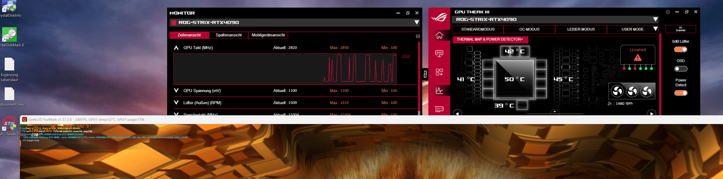Open the utilities download sidebar icon
Viewport: 723px width, 179px height.
pos(439,72)
